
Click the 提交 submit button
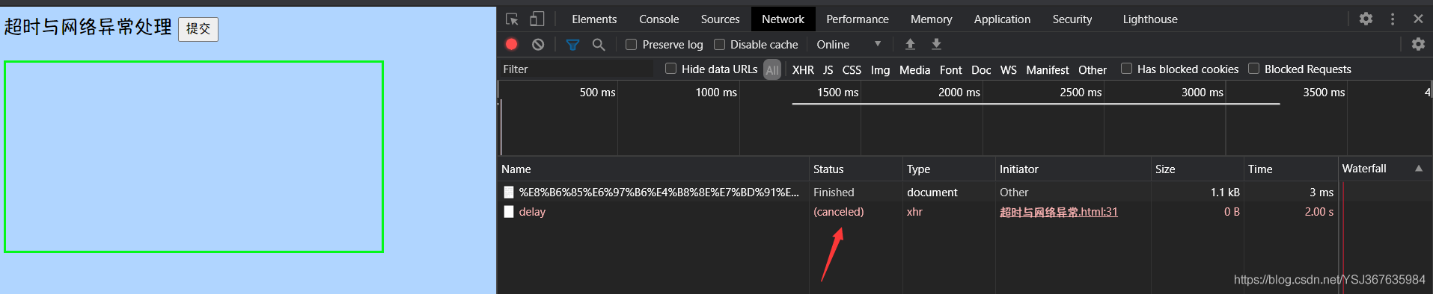click(x=198, y=28)
